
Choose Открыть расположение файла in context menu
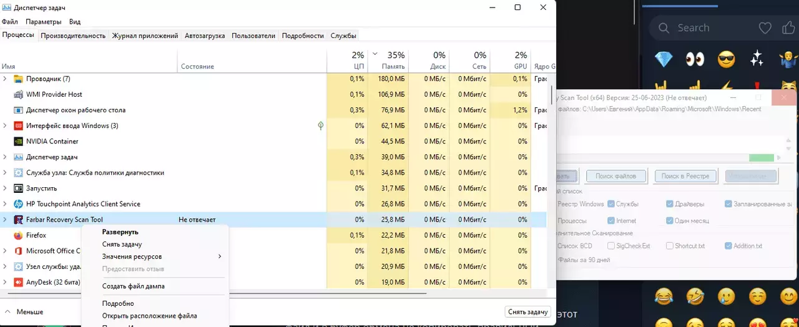click(x=155, y=316)
